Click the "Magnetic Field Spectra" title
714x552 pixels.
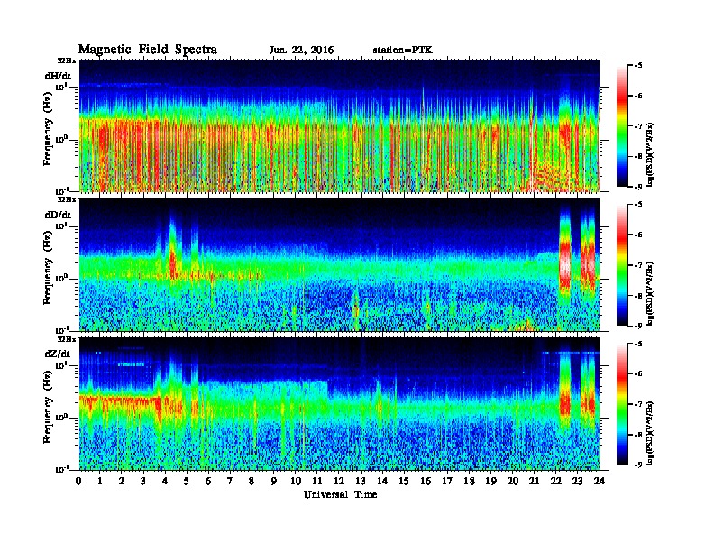[148, 50]
